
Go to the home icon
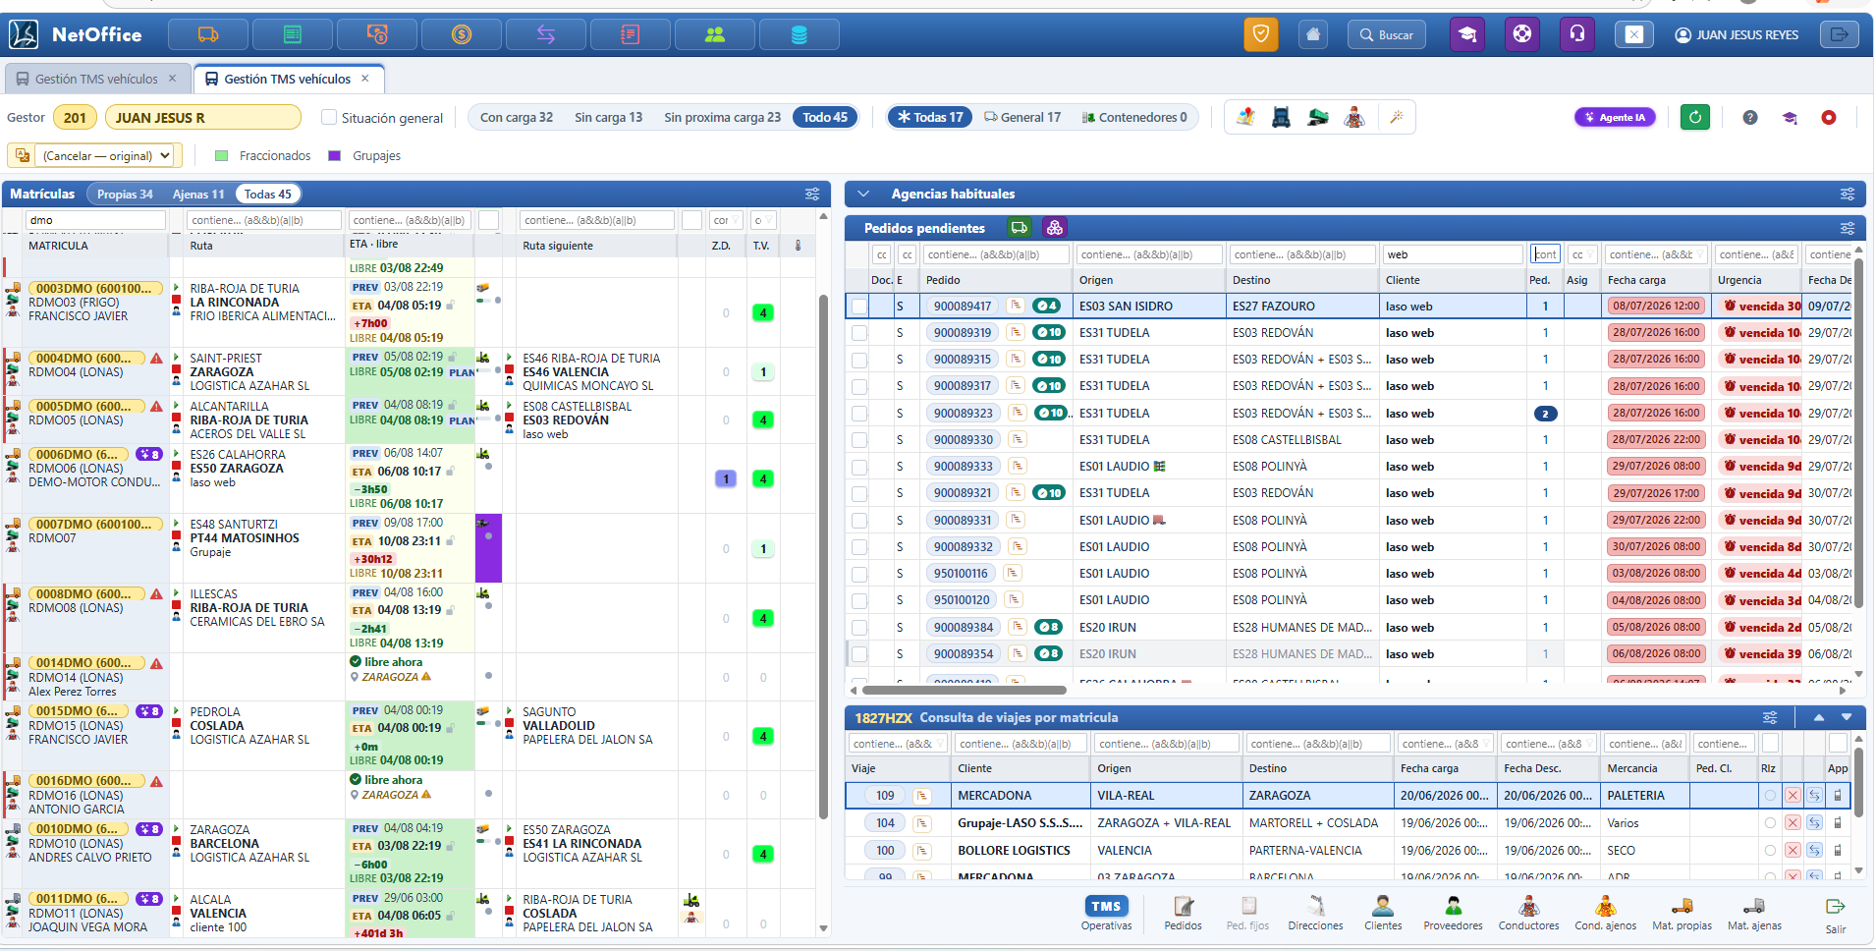click(x=1313, y=34)
